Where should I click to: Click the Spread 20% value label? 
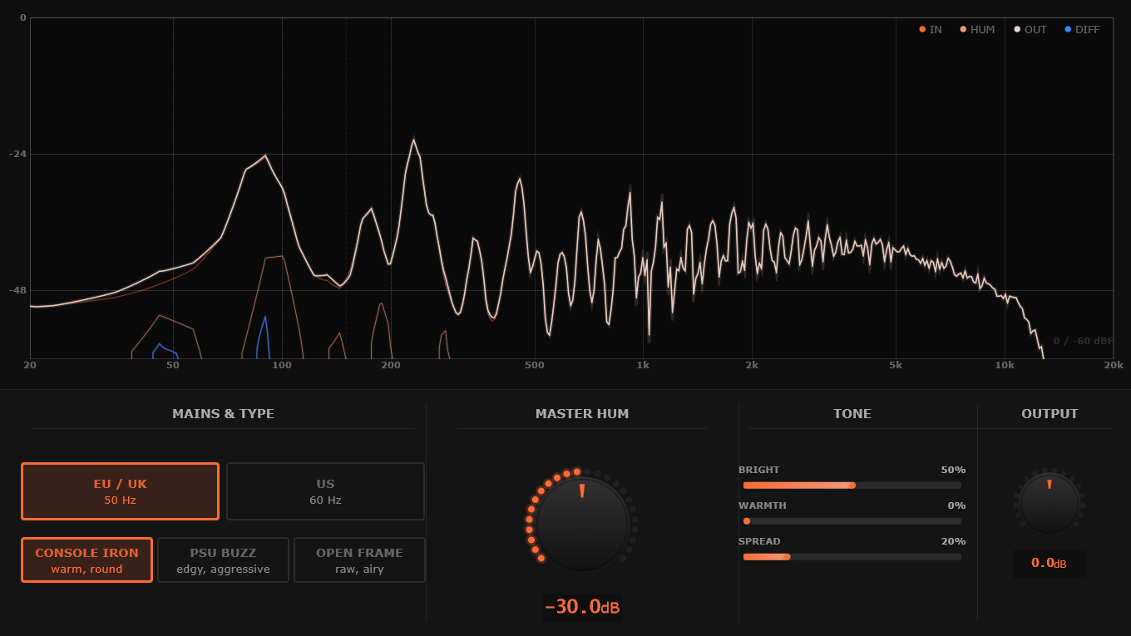coord(953,541)
